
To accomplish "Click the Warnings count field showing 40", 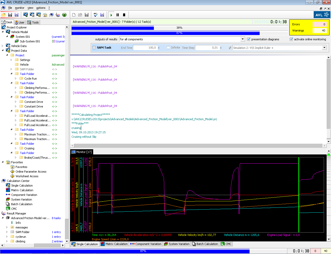I will pos(319,30).
